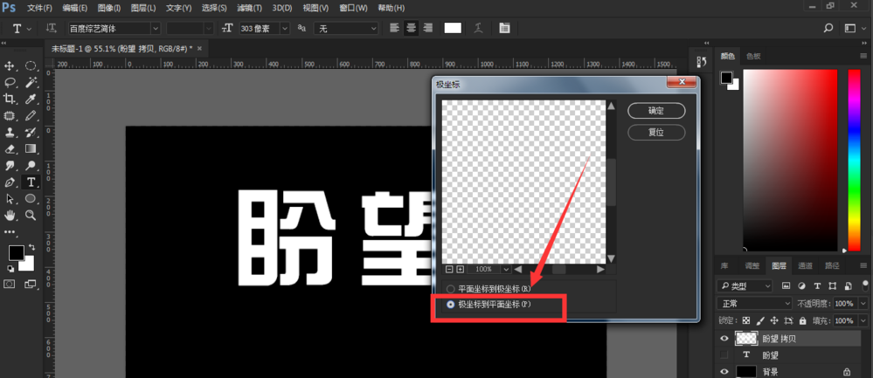873x378 pixels.
Task: Click 确定 button in polar coordinates dialog
Action: tap(655, 111)
